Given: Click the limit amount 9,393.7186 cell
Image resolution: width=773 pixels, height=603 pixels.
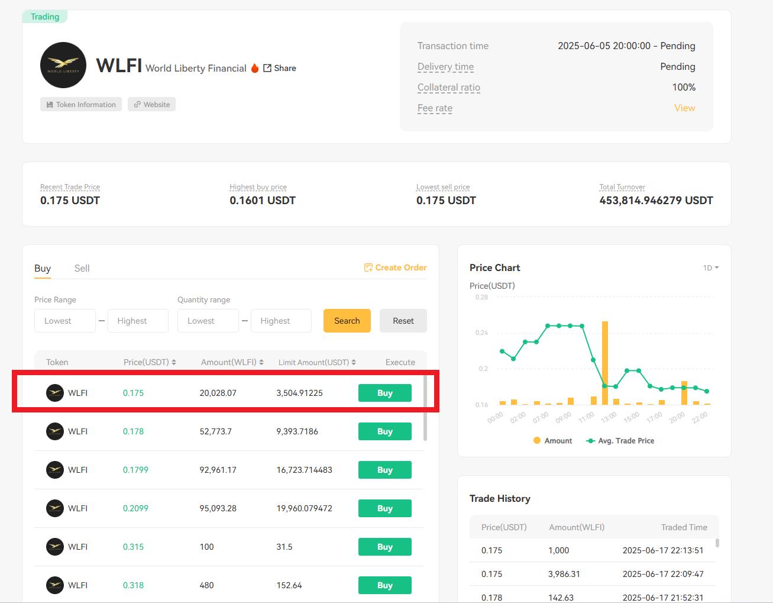Looking at the screenshot, I should pos(297,431).
